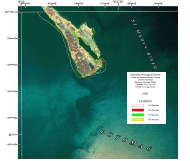Click the yellow shoreline legend swatch
The width and height of the screenshot is (190, 161).
pyautogui.click(x=138, y=120)
